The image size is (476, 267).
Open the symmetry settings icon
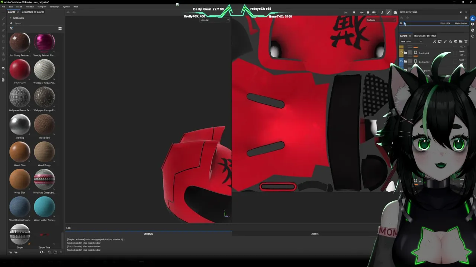point(362,12)
